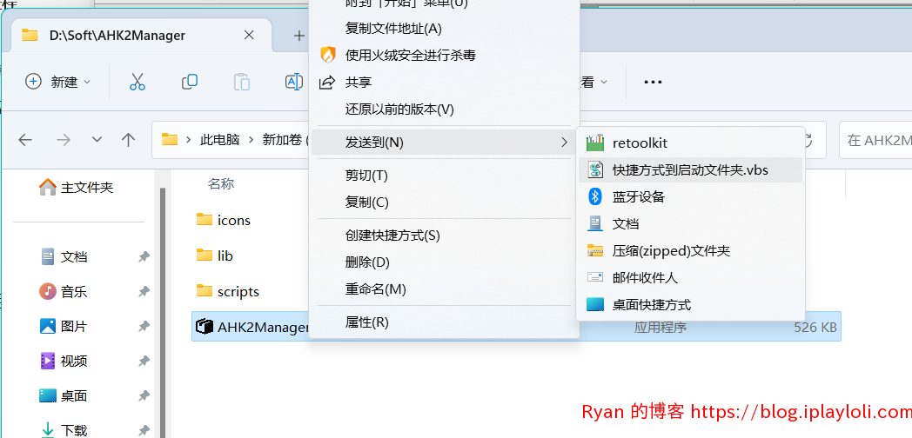
Task: Click 复制文件地址(A) in context menu
Action: 444,29
